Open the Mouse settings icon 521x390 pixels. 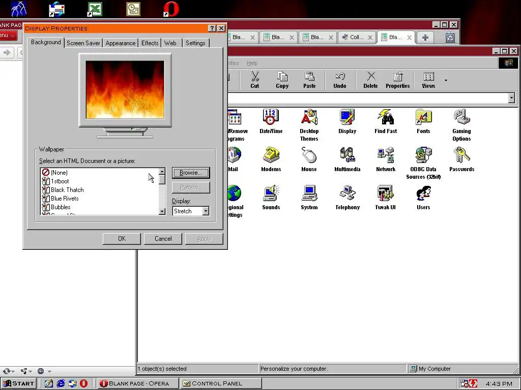tap(309, 159)
